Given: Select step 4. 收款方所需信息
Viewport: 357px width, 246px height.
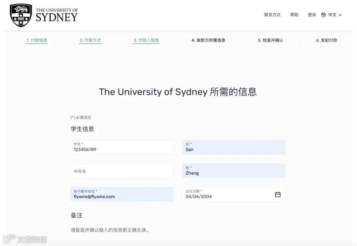Looking at the screenshot, I should point(208,40).
